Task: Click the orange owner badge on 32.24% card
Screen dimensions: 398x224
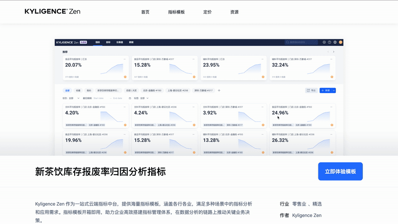Action: point(332,77)
